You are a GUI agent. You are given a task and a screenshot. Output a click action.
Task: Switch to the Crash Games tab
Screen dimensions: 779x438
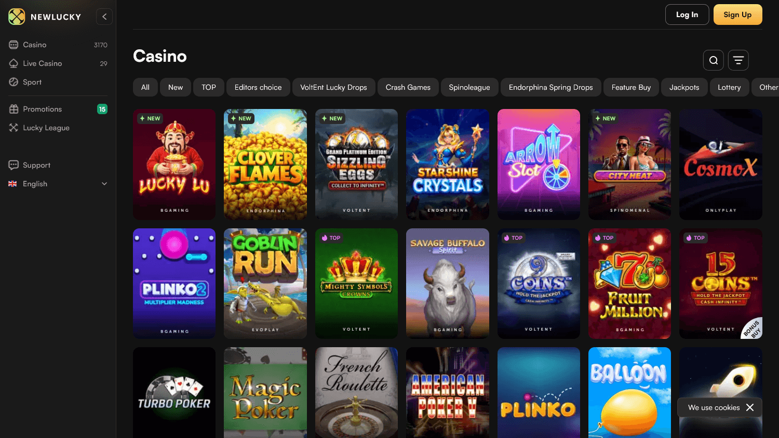[408, 87]
